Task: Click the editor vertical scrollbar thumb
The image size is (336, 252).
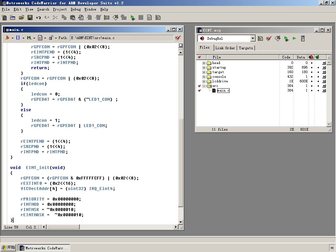Action: tap(181, 162)
